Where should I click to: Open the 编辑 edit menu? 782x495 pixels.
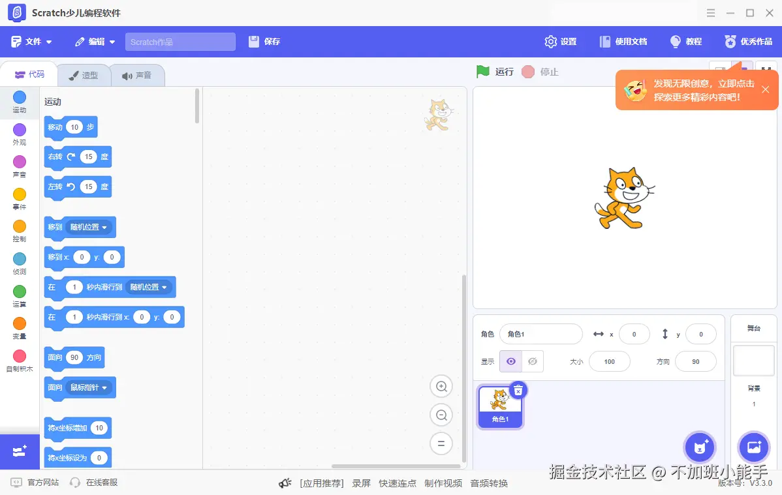click(x=95, y=41)
